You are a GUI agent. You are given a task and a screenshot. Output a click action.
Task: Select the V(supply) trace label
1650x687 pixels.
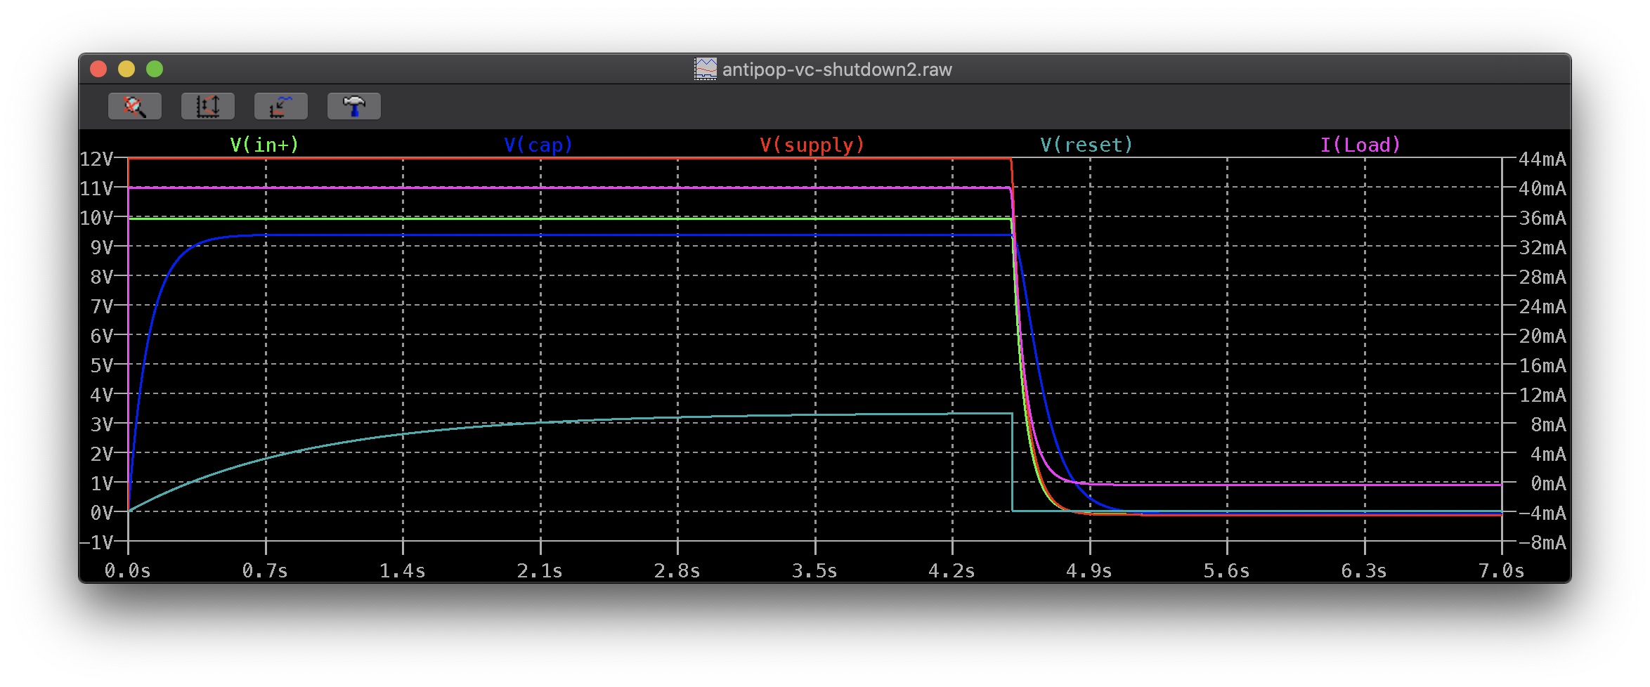point(812,145)
